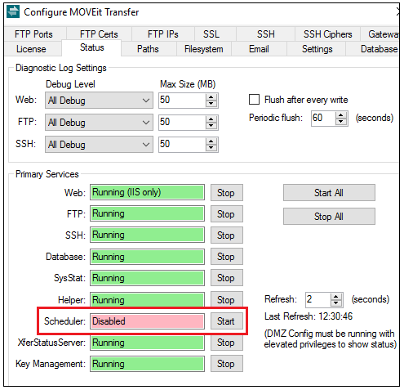
Task: Switch to the FTP Ports tab
Action: (x=33, y=34)
